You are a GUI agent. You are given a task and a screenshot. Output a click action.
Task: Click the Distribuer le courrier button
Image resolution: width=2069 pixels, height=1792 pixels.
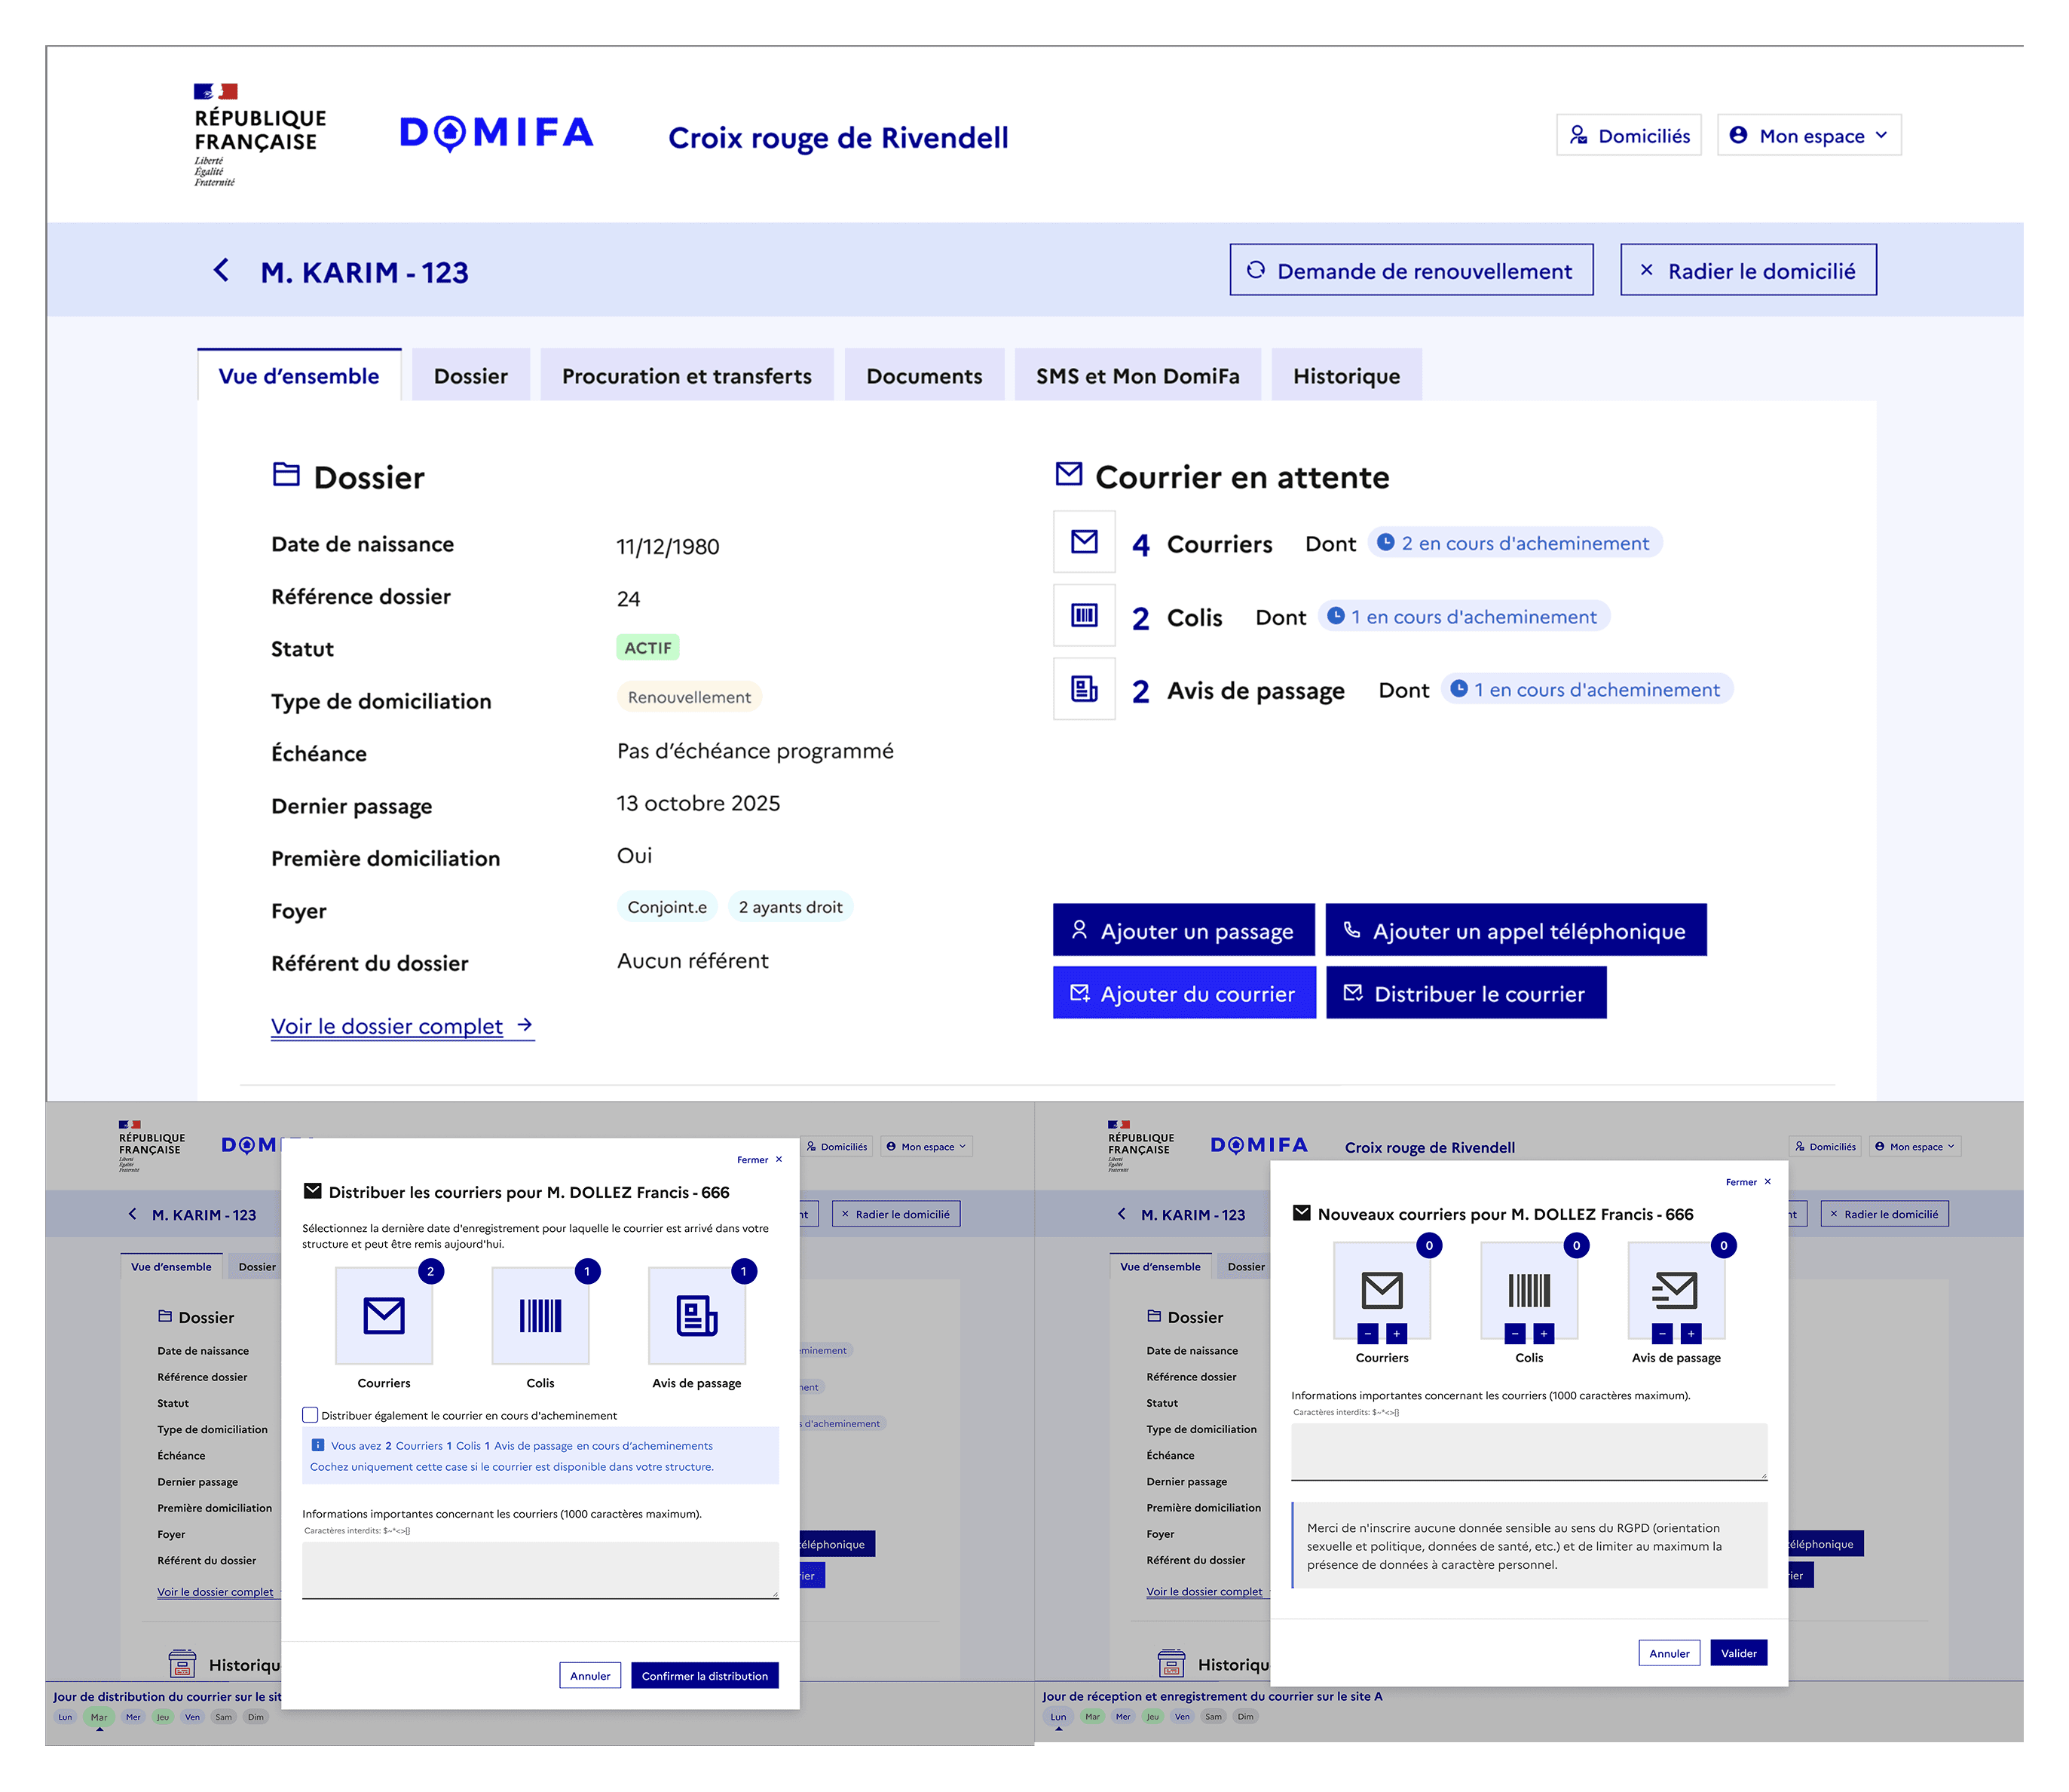(x=1465, y=993)
